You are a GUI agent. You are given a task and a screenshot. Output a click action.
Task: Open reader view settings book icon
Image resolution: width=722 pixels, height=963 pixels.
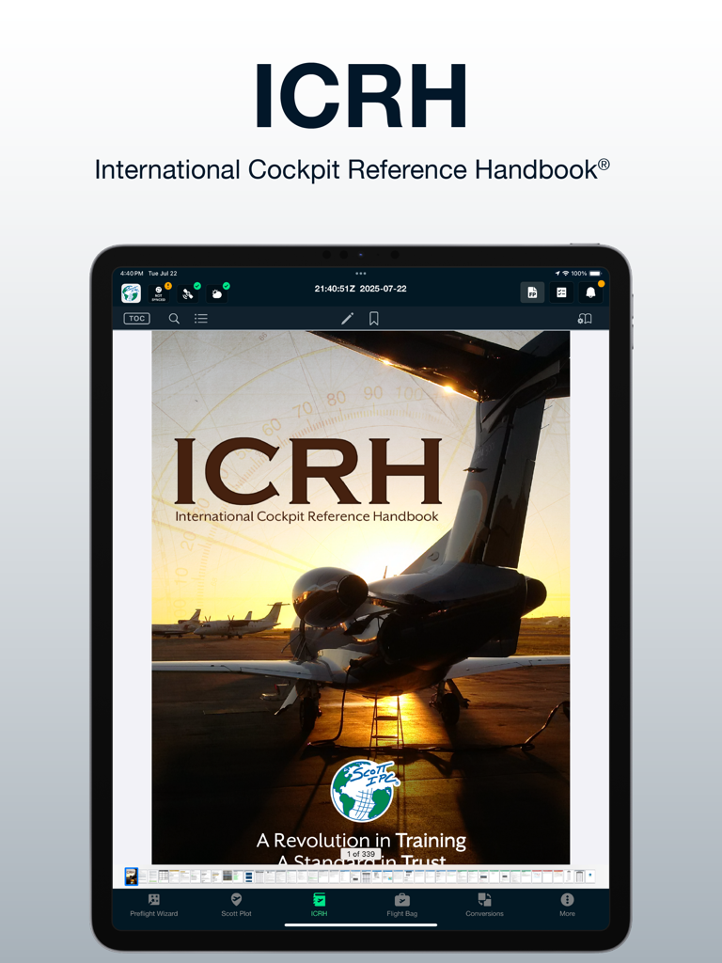(585, 318)
